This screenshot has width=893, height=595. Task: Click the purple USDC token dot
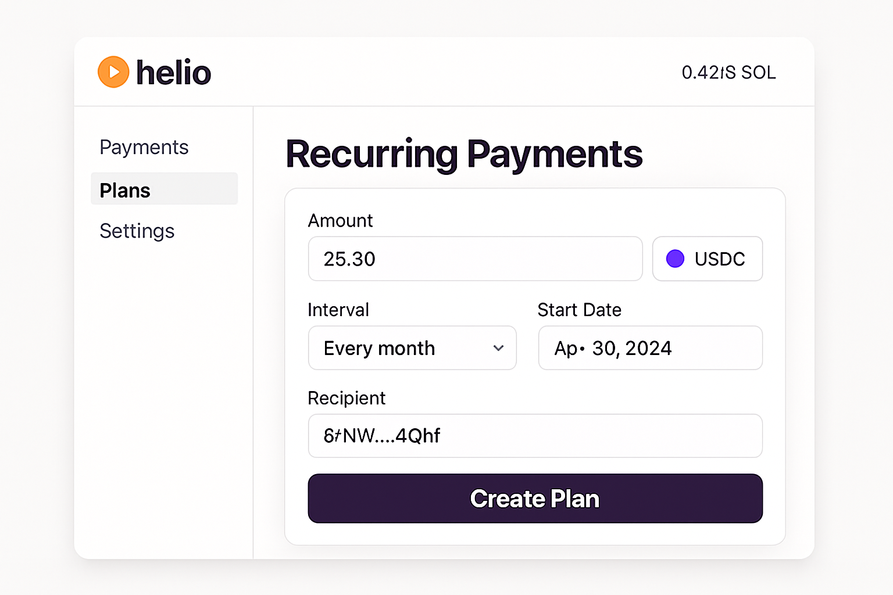(675, 259)
